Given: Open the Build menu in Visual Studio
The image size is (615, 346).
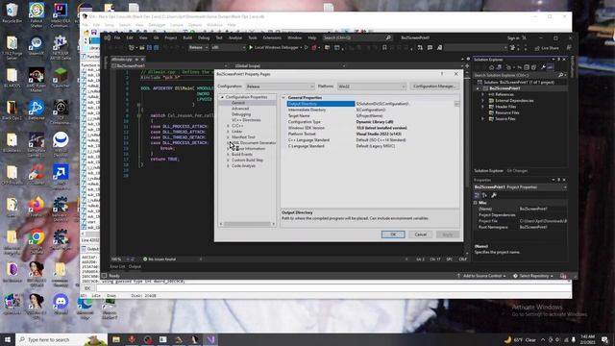Looking at the screenshot, I should [187, 38].
